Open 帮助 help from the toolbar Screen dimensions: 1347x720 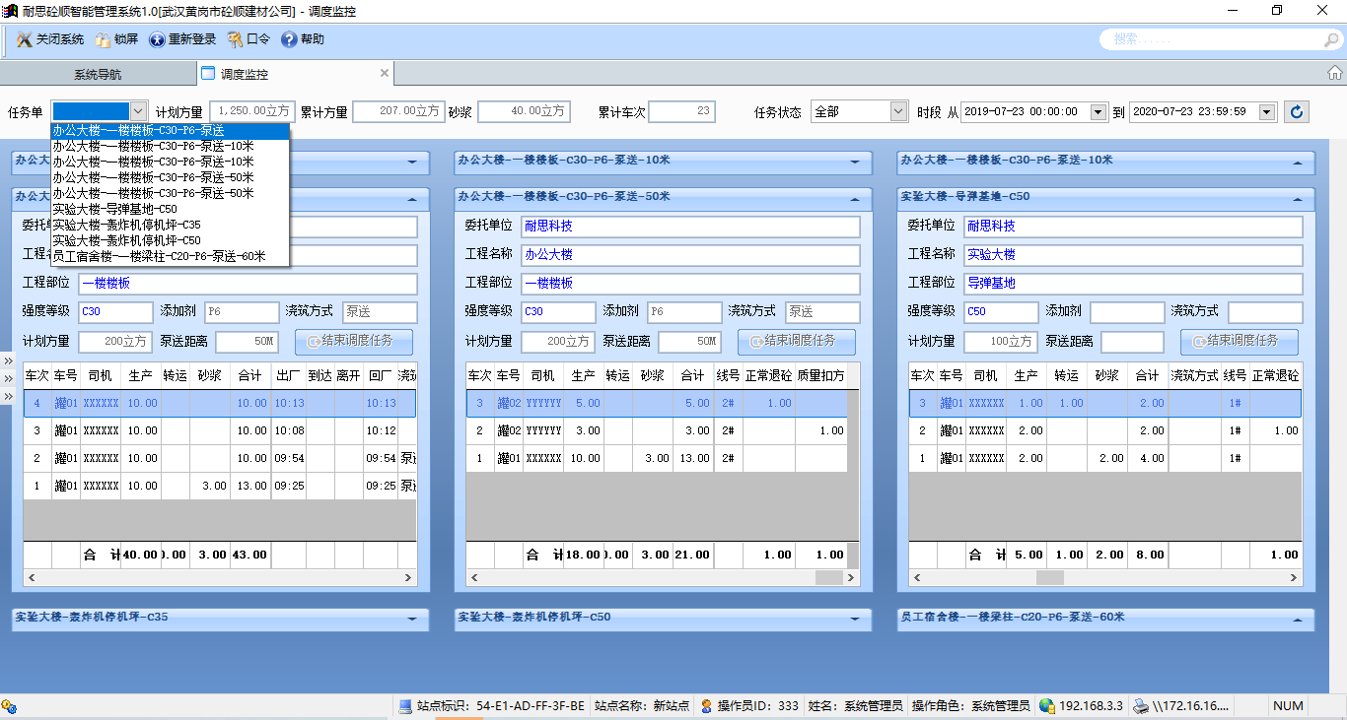[289, 39]
